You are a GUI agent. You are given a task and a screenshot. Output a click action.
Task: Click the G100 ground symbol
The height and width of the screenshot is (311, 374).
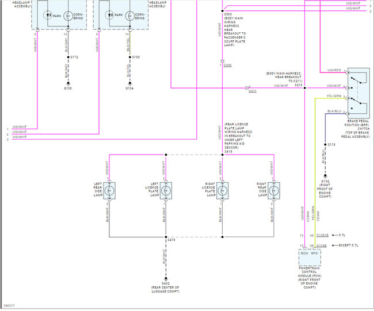tap(68, 83)
